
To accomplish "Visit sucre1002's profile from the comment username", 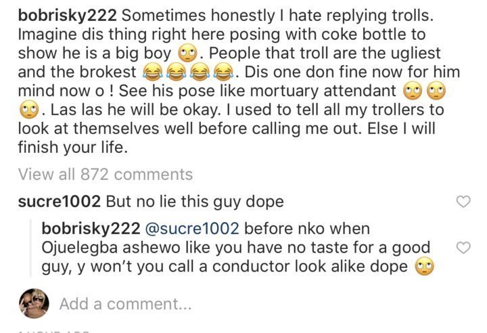I will (60, 202).
